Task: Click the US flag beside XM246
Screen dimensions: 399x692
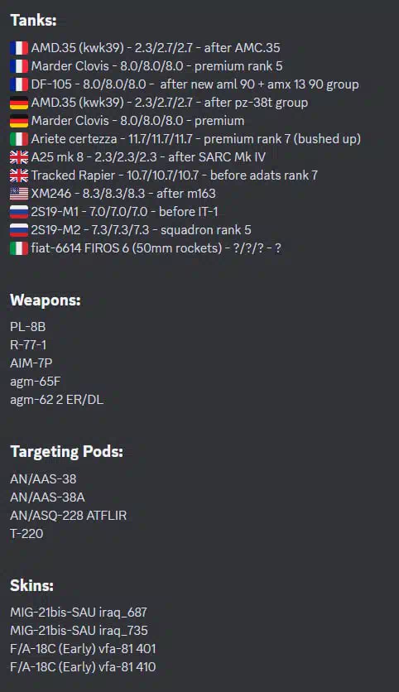Action: tap(19, 194)
